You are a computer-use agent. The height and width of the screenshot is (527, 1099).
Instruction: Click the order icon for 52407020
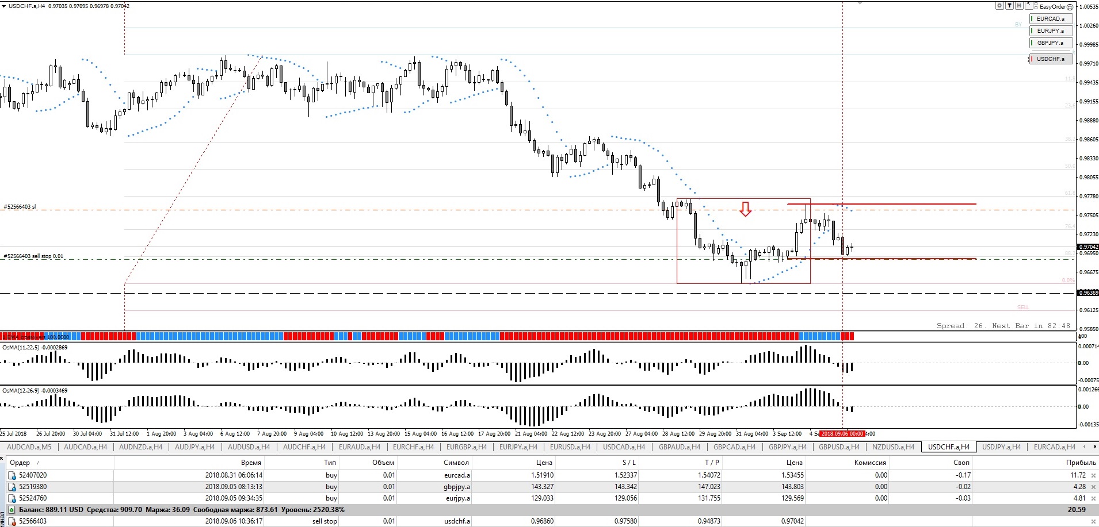coord(12,475)
